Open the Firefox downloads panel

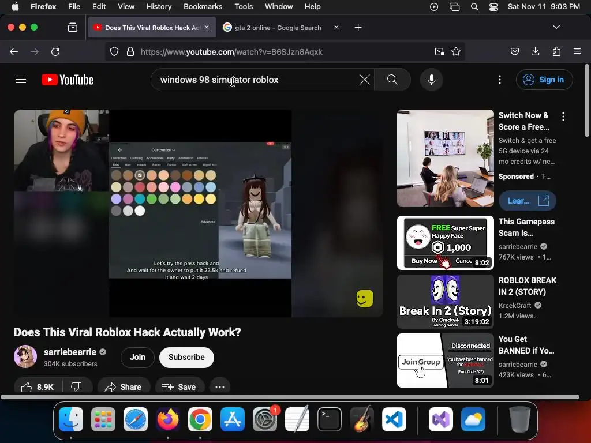click(535, 51)
